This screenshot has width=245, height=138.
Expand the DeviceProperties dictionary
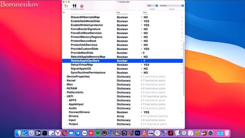(65, 77)
